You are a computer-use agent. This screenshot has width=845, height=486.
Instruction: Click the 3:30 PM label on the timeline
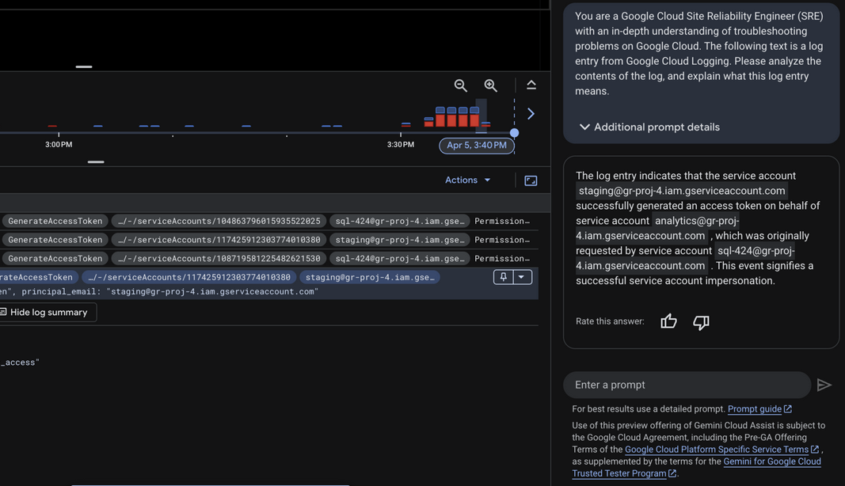coord(401,144)
